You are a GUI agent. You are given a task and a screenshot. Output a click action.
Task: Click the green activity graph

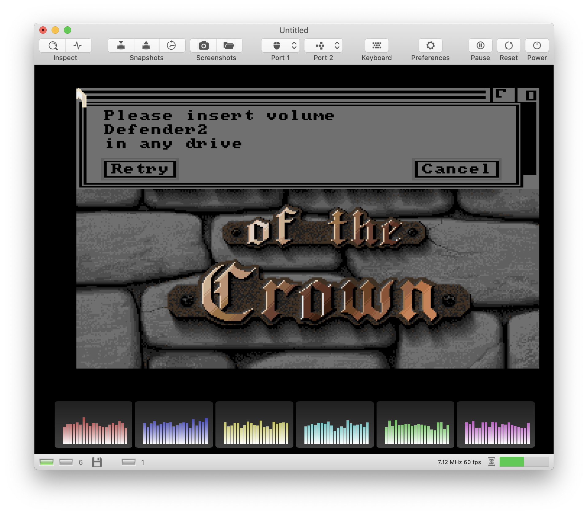[x=416, y=425]
